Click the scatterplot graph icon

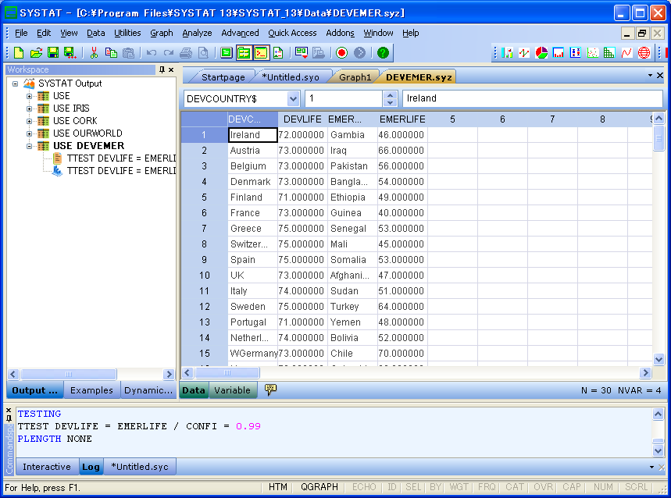[593, 52]
